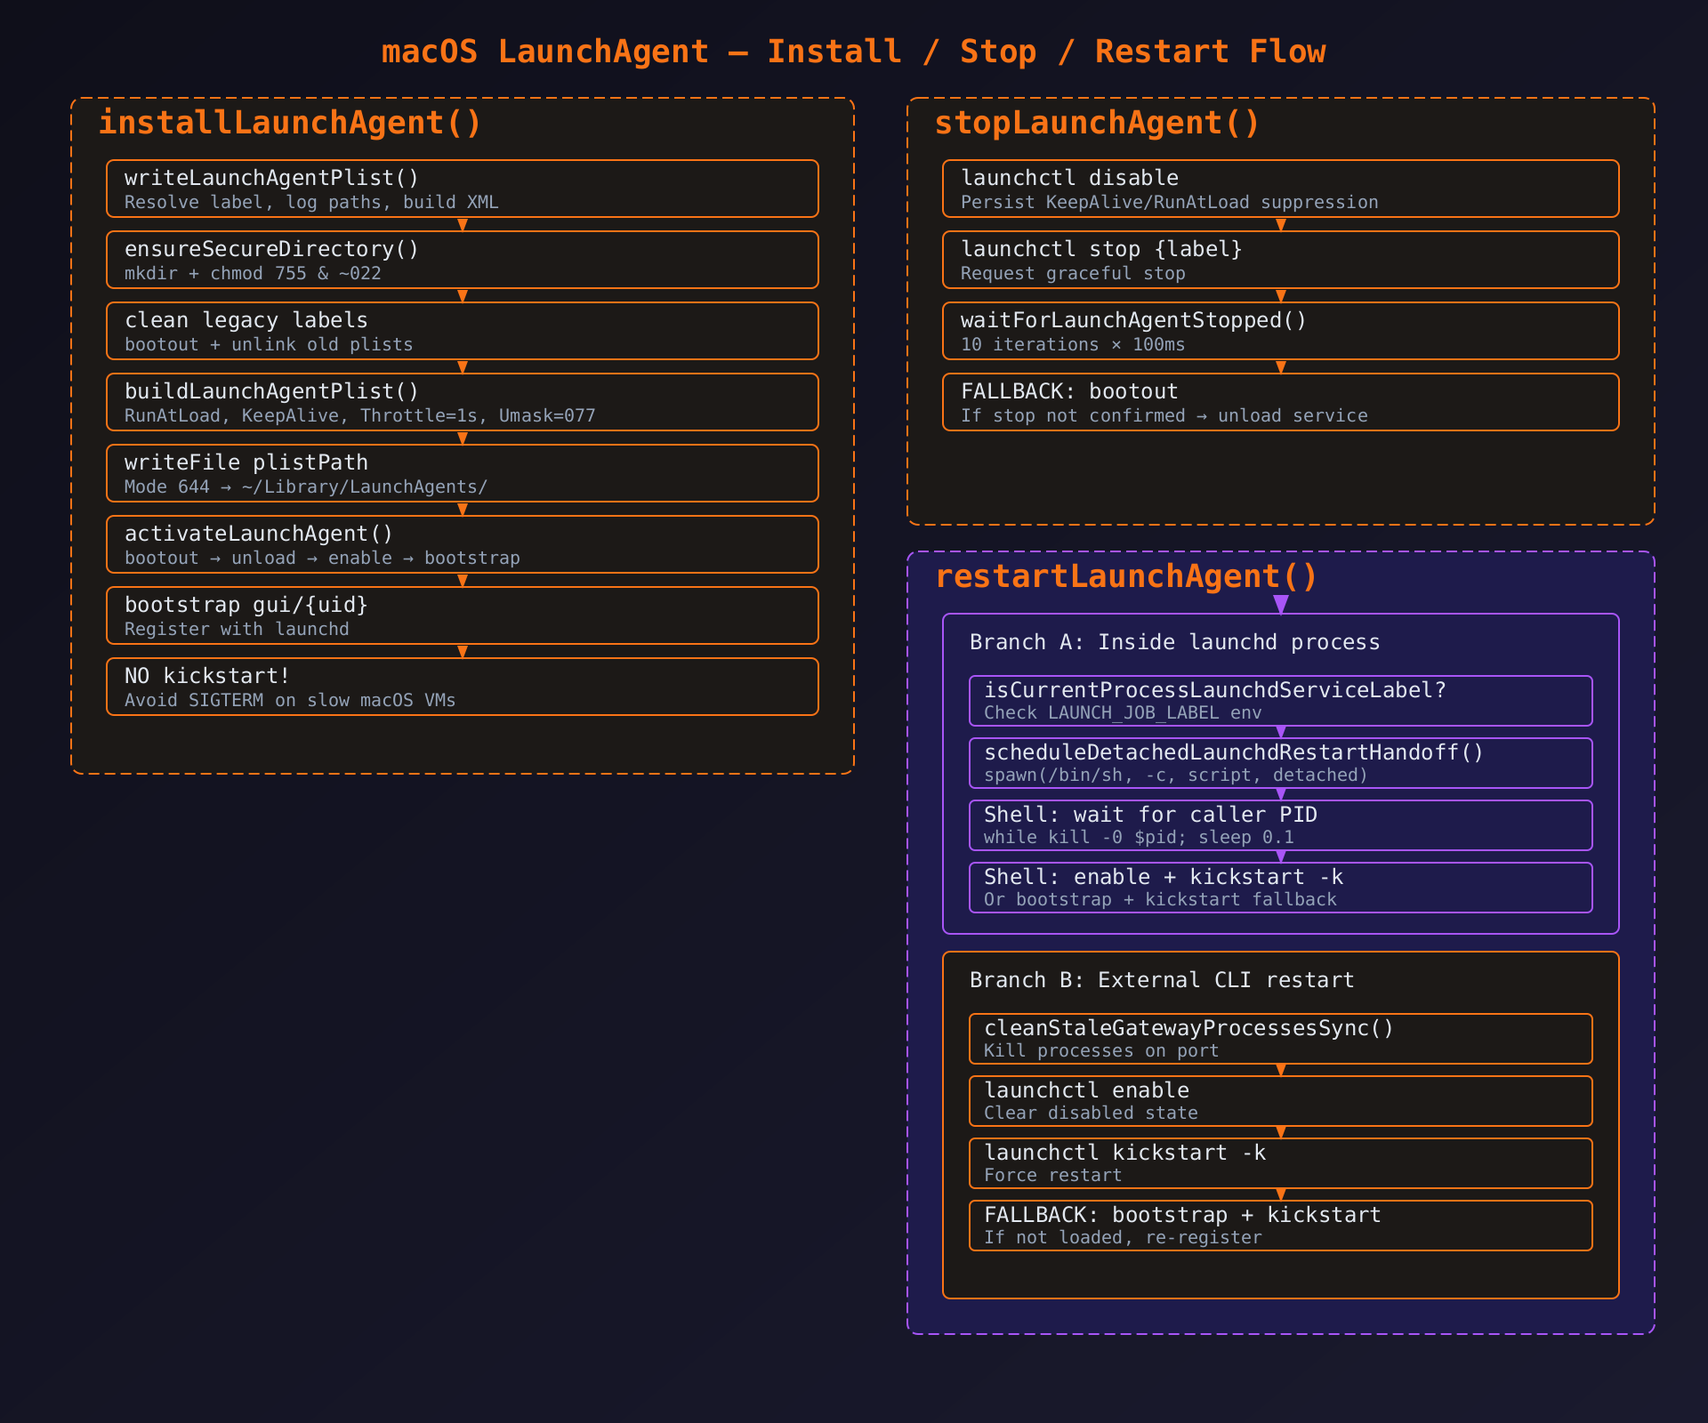
Task: Click the purple arrow under restartLaunchAgent()
Action: click(x=1280, y=605)
